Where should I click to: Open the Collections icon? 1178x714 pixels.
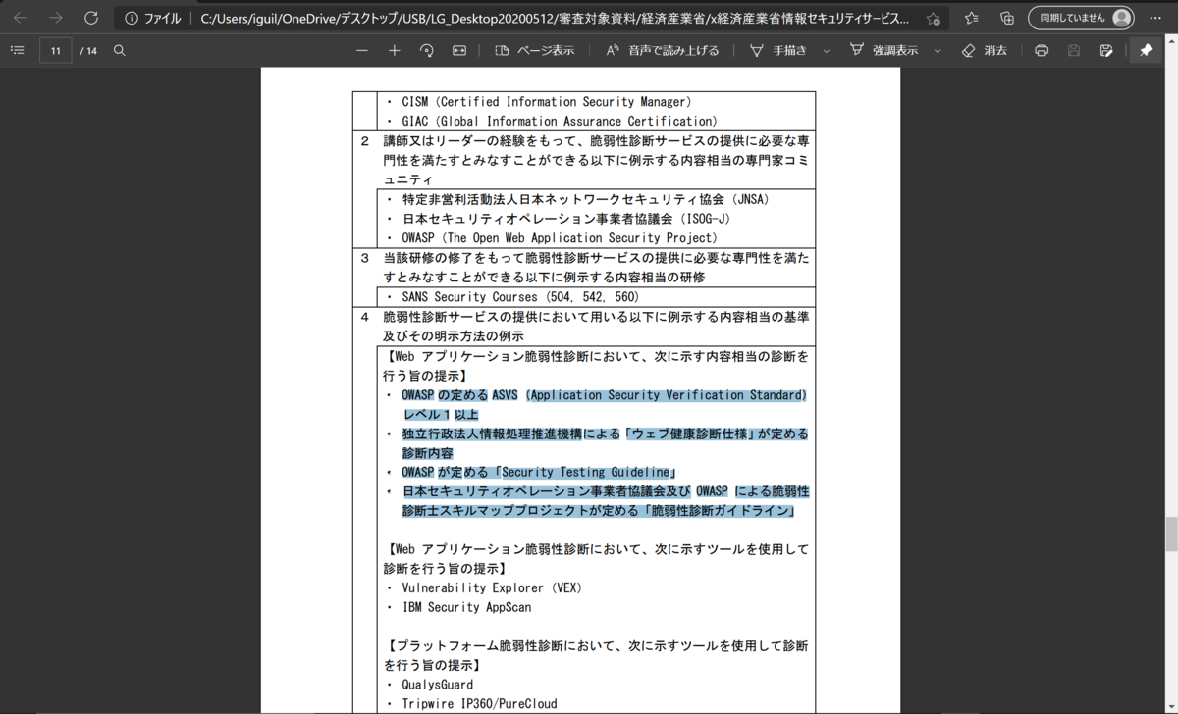click(1007, 18)
